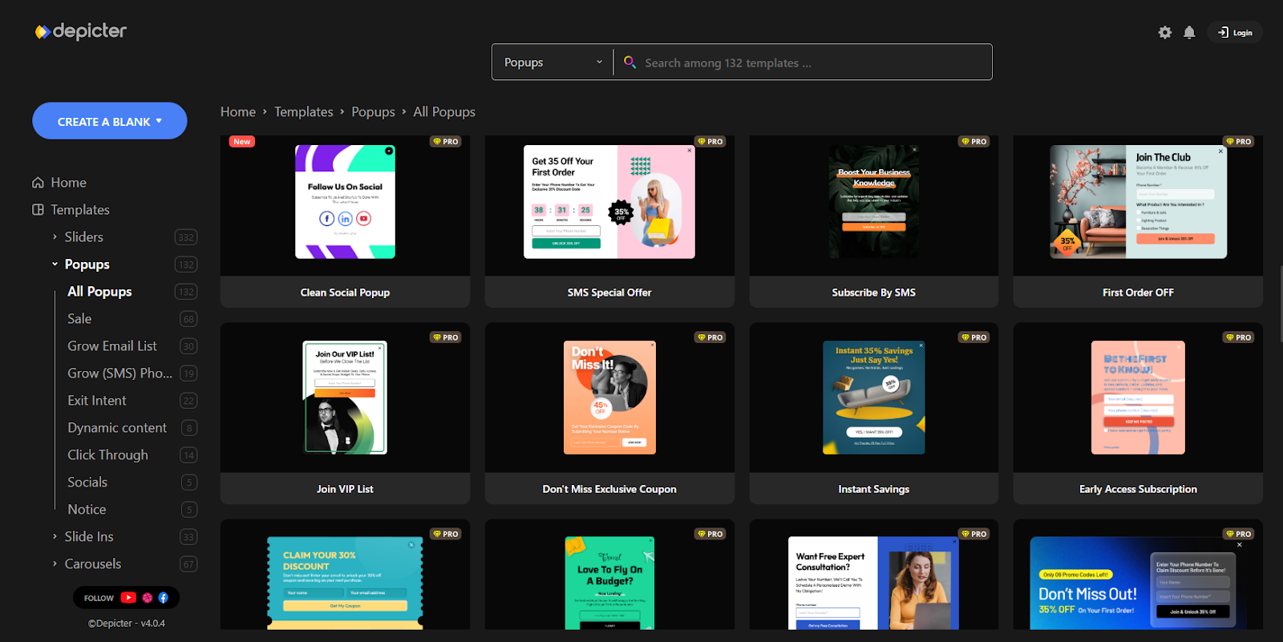The width and height of the screenshot is (1283, 642).
Task: Click PRO badge on Subscribe By SMS
Action: (x=974, y=141)
